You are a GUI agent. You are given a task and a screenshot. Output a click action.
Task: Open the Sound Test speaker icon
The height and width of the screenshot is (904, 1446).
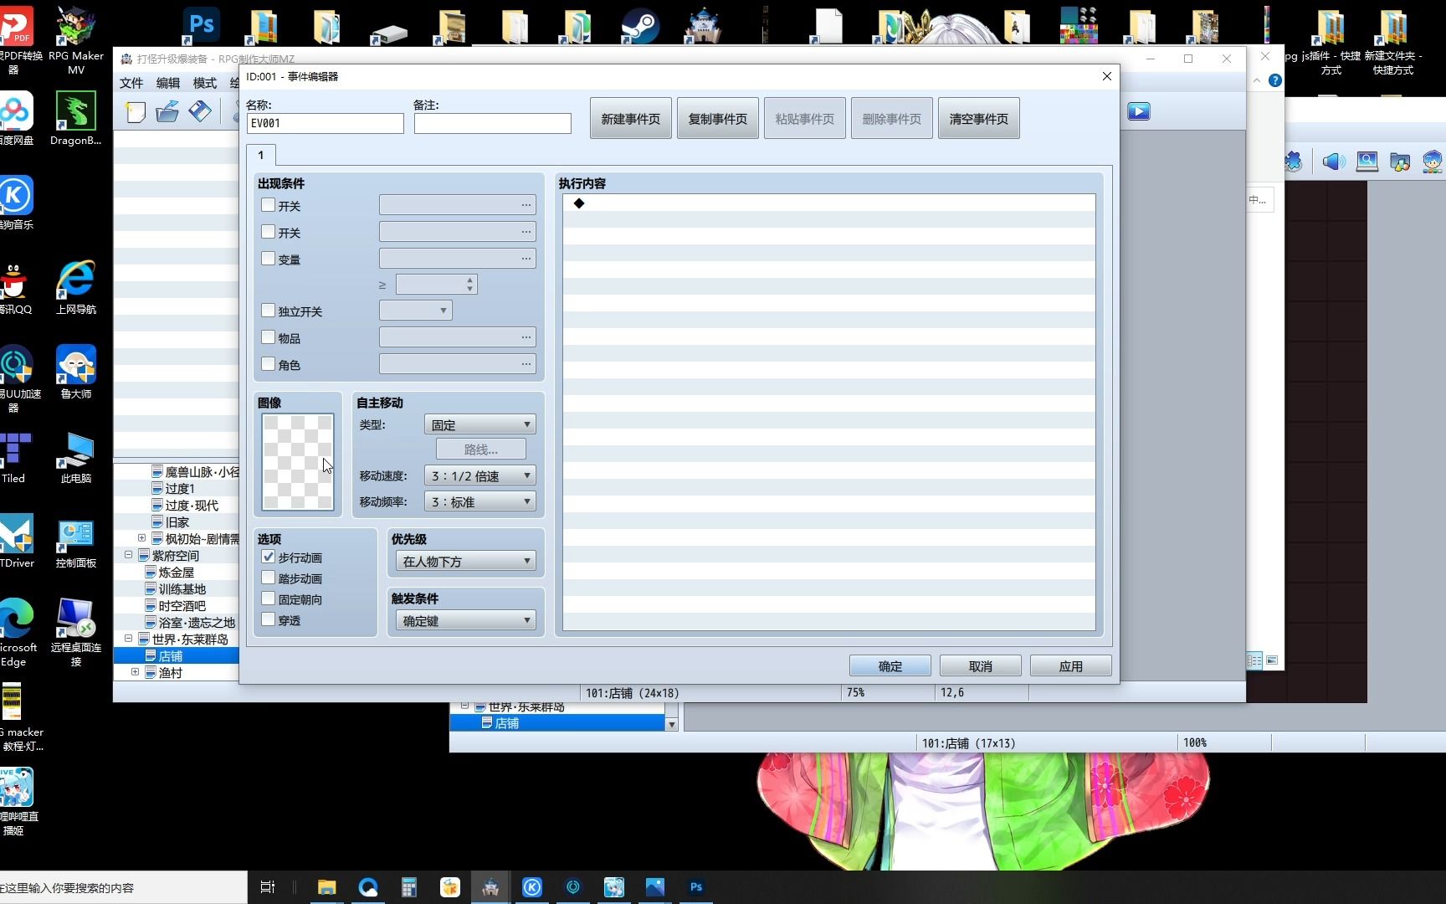(1333, 162)
